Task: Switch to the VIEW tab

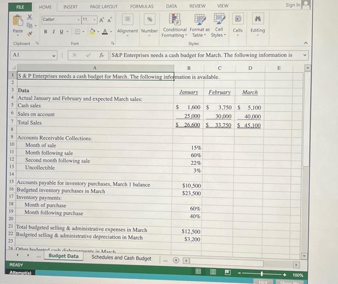Action: click(223, 6)
